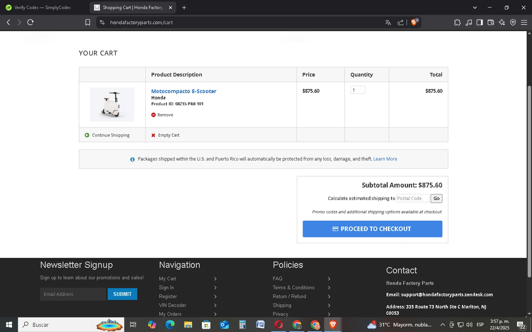This screenshot has height=332, width=532.
Task: Click the browser forward arrow
Action: coord(19,22)
